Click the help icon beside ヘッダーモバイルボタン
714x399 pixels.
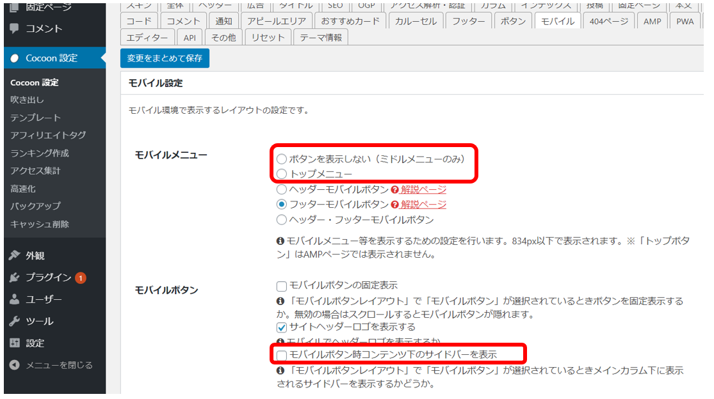tap(395, 190)
